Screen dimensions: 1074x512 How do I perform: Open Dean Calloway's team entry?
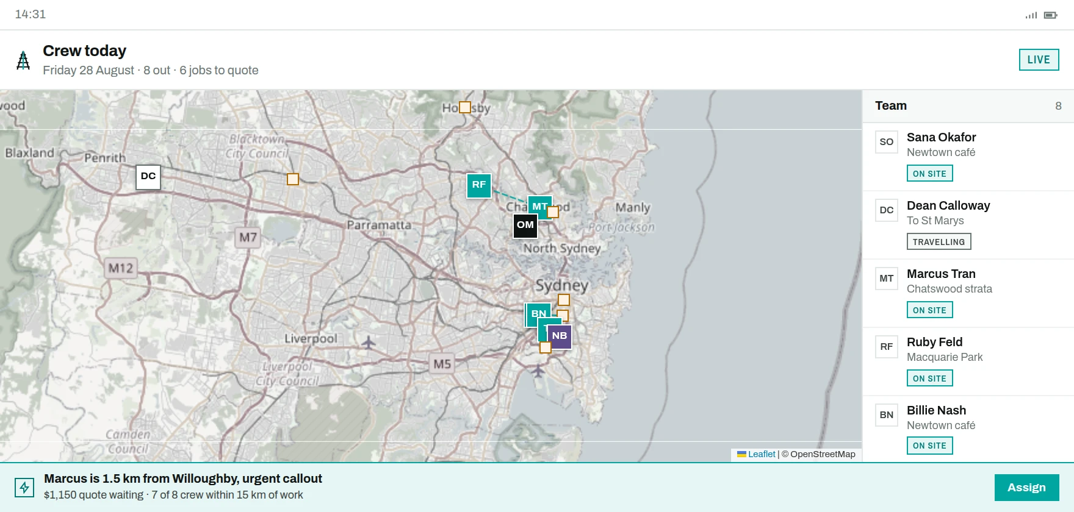tap(968, 226)
